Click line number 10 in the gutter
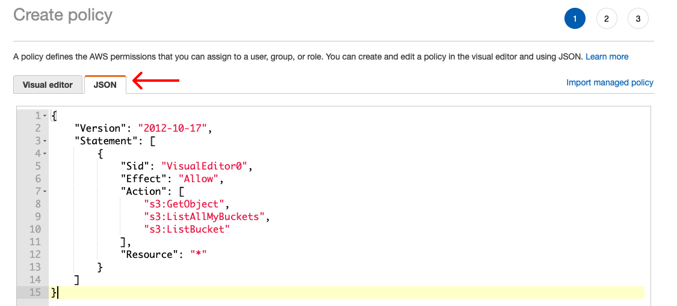This screenshot has width=677, height=306. point(34,229)
